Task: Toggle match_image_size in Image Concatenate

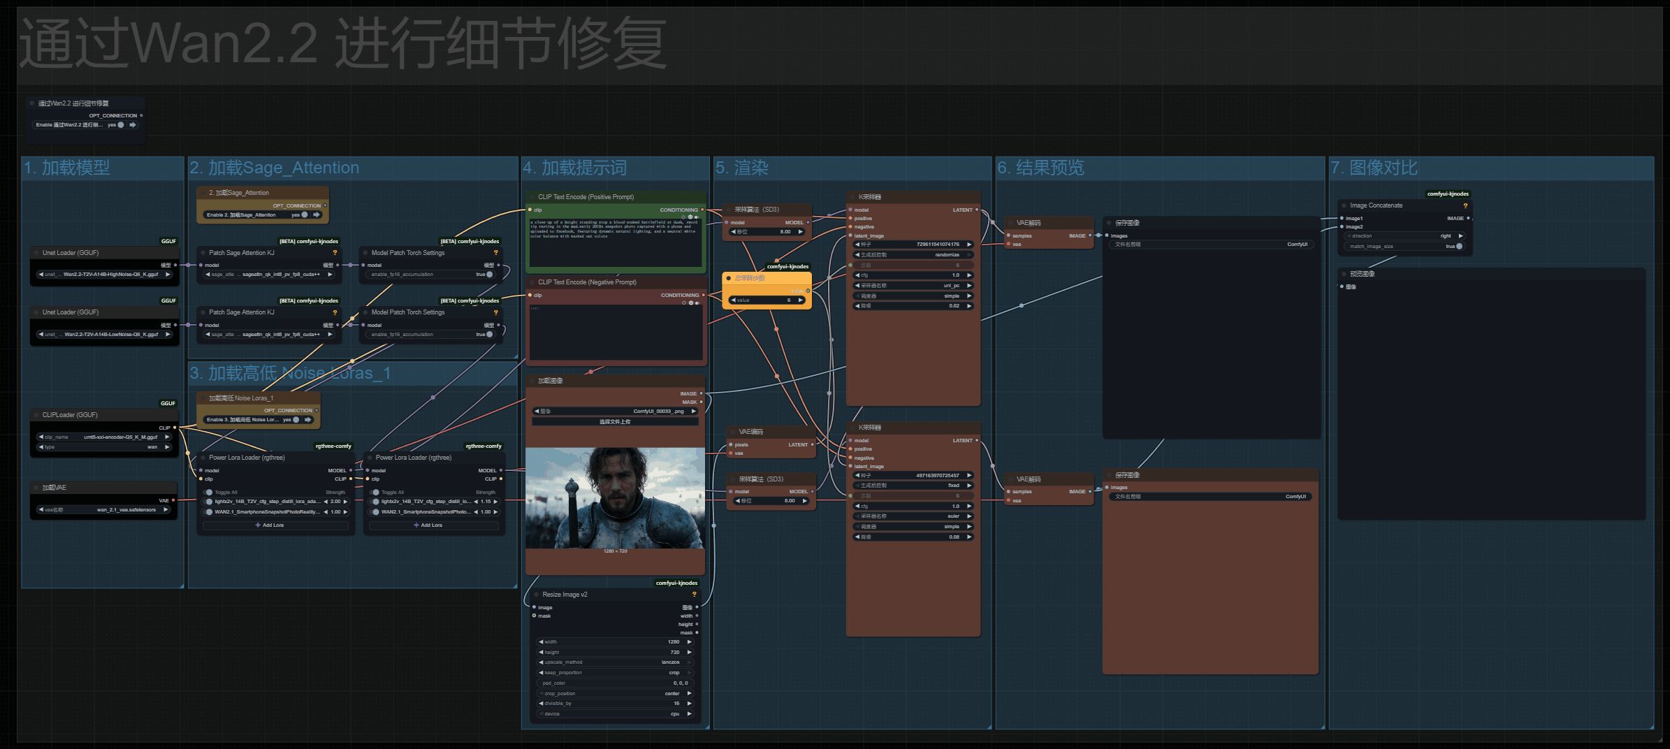Action: click(x=1458, y=247)
